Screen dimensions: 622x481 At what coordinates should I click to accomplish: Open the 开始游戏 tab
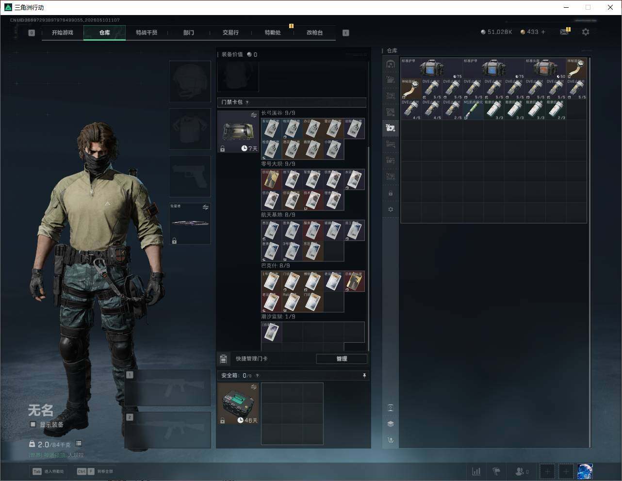(x=63, y=32)
